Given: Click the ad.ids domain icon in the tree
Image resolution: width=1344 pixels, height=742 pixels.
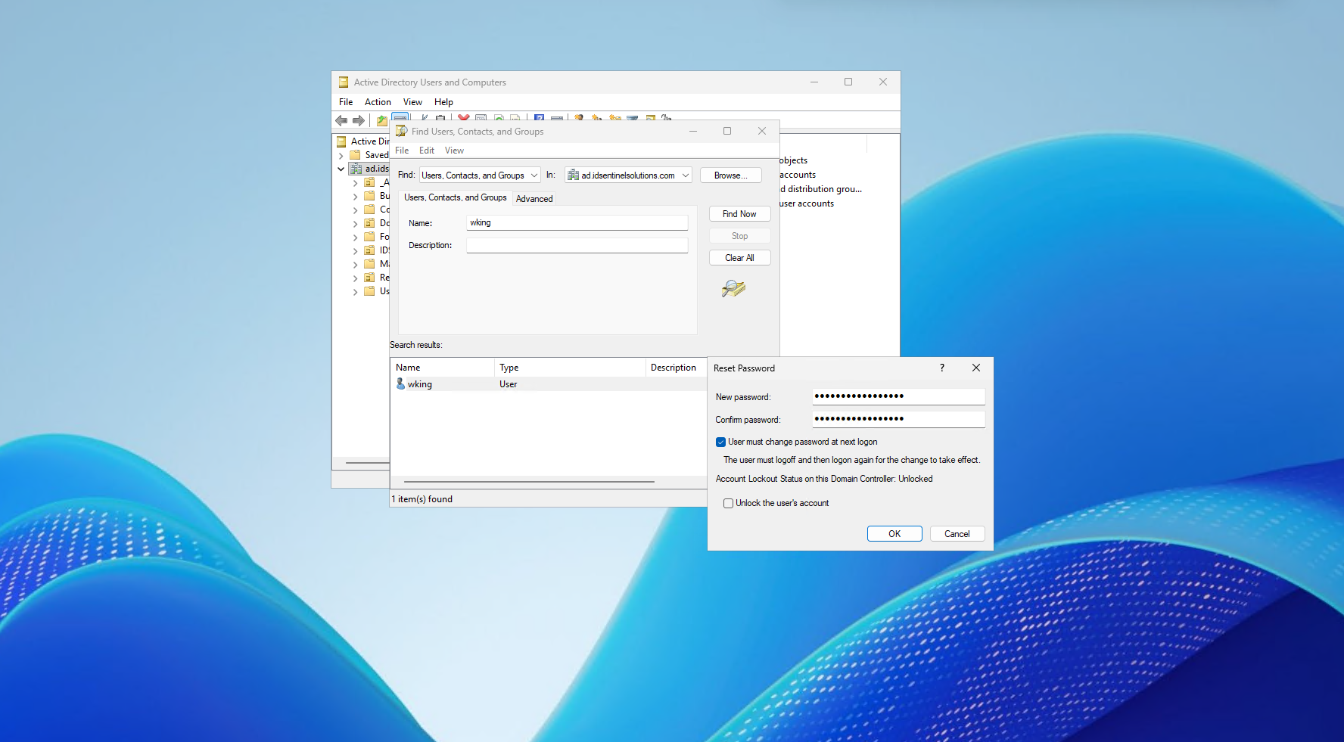Looking at the screenshot, I should pos(356,169).
